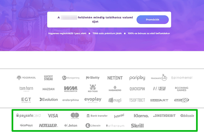Click the VISA payment logo
Viewport: 204px width, 133px height.
pyautogui.click(x=53, y=116)
